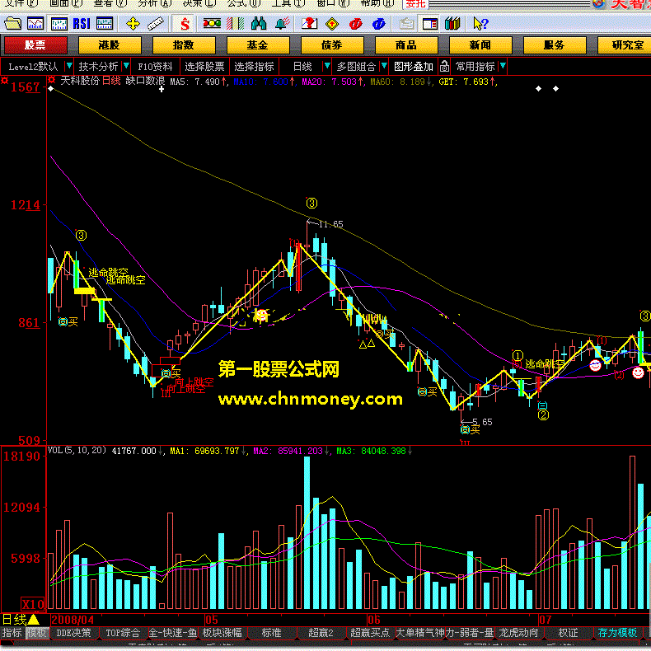Click the red dollar sign icon
Viewport: 651px width, 651px height.
click(185, 24)
